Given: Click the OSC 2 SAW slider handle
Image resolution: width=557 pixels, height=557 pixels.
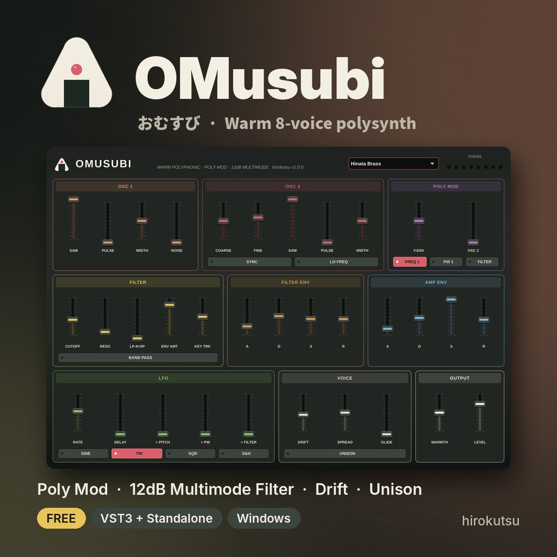Looking at the screenshot, I should [x=292, y=199].
